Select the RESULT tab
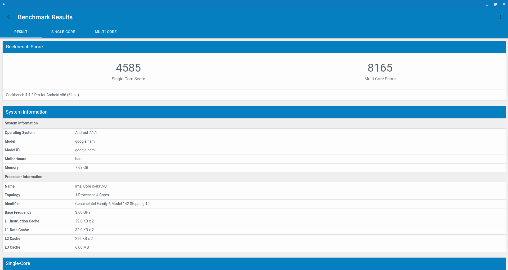This screenshot has width=508, height=270. coord(21,32)
